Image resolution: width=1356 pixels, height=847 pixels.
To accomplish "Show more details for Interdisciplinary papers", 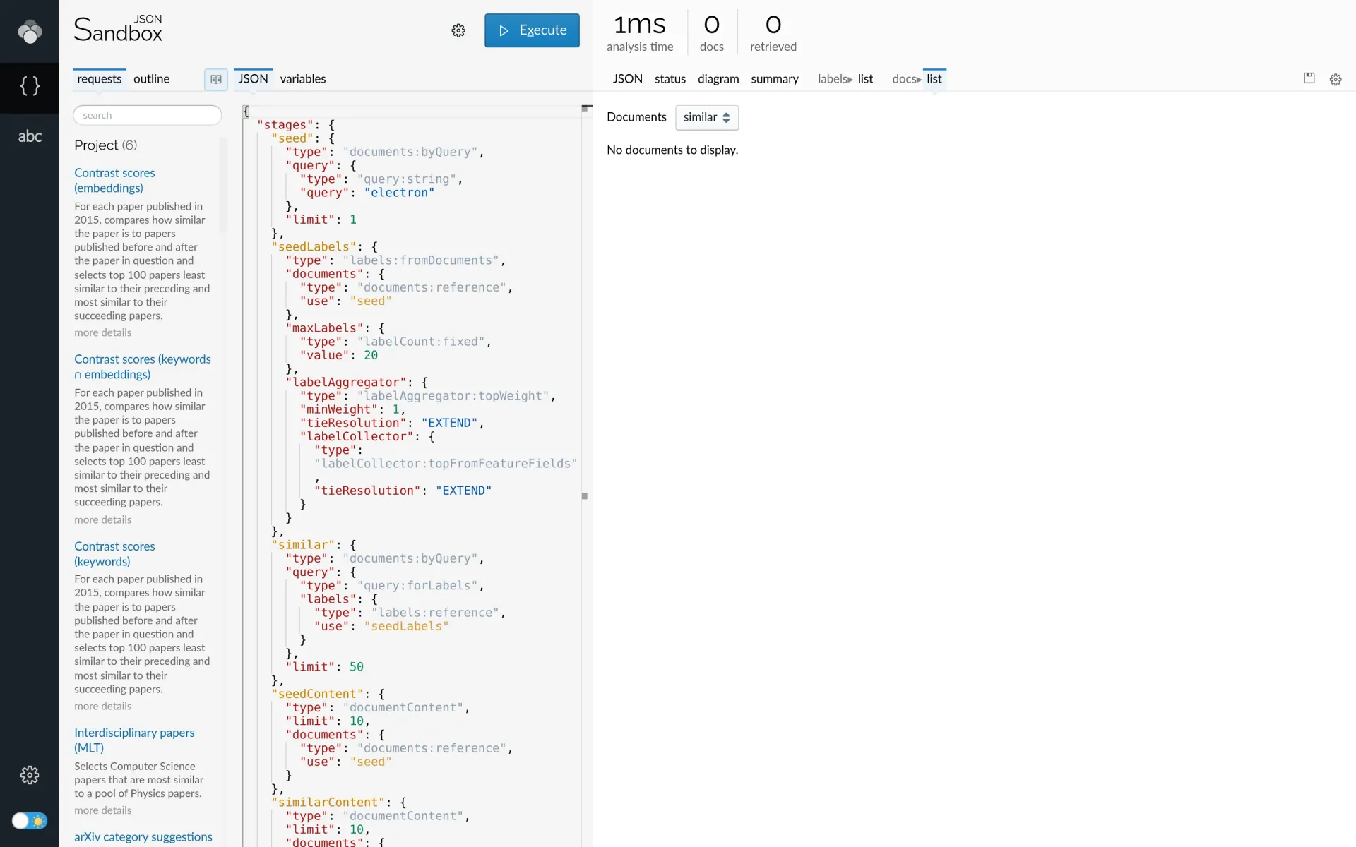I will click(103, 811).
